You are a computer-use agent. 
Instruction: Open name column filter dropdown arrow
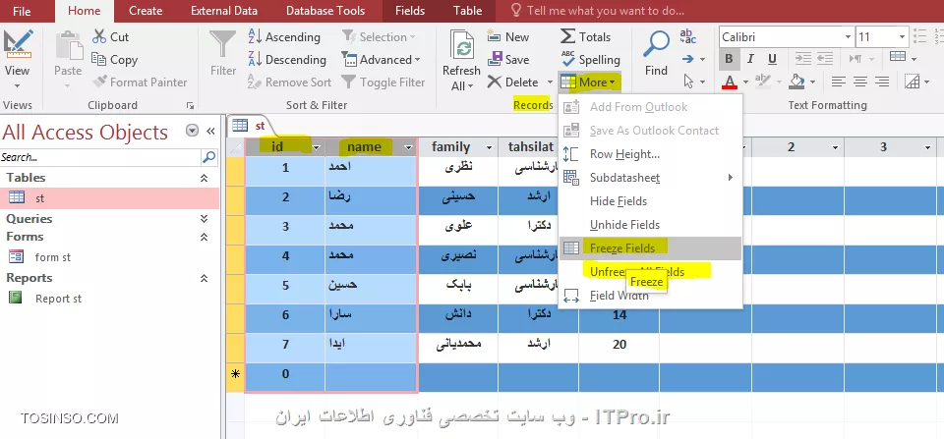point(409,147)
